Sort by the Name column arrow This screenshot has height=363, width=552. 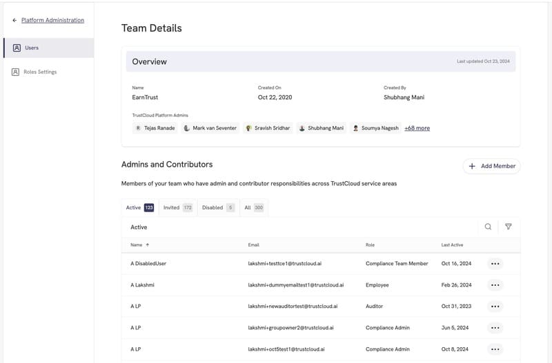point(147,245)
